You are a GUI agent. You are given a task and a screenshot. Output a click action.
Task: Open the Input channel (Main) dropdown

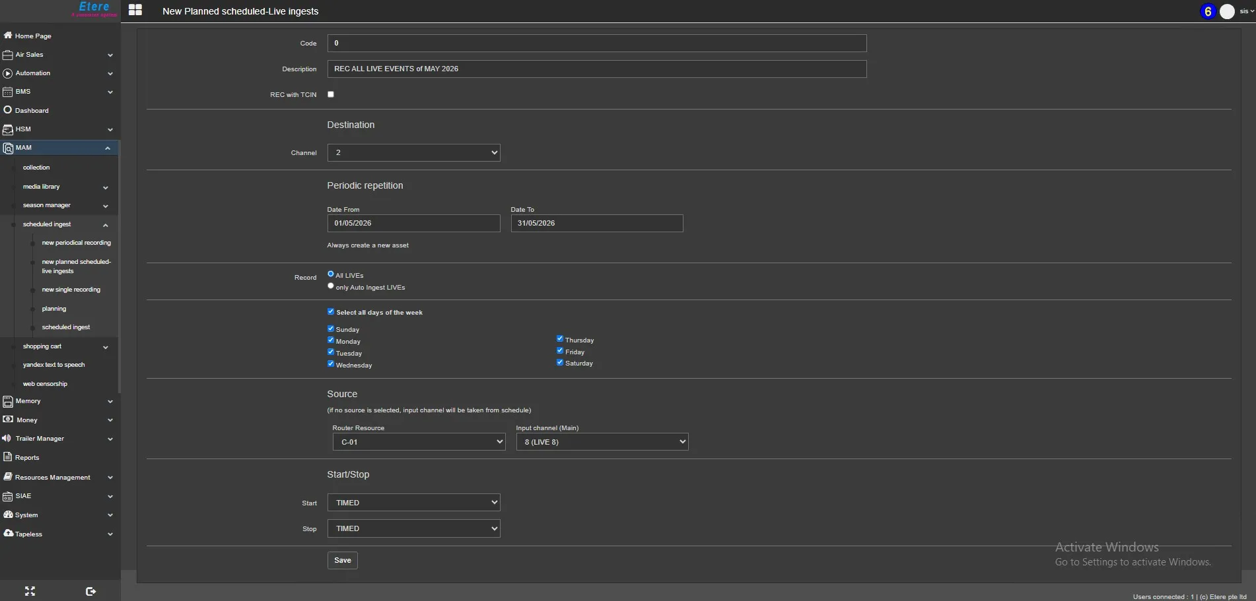602,442
